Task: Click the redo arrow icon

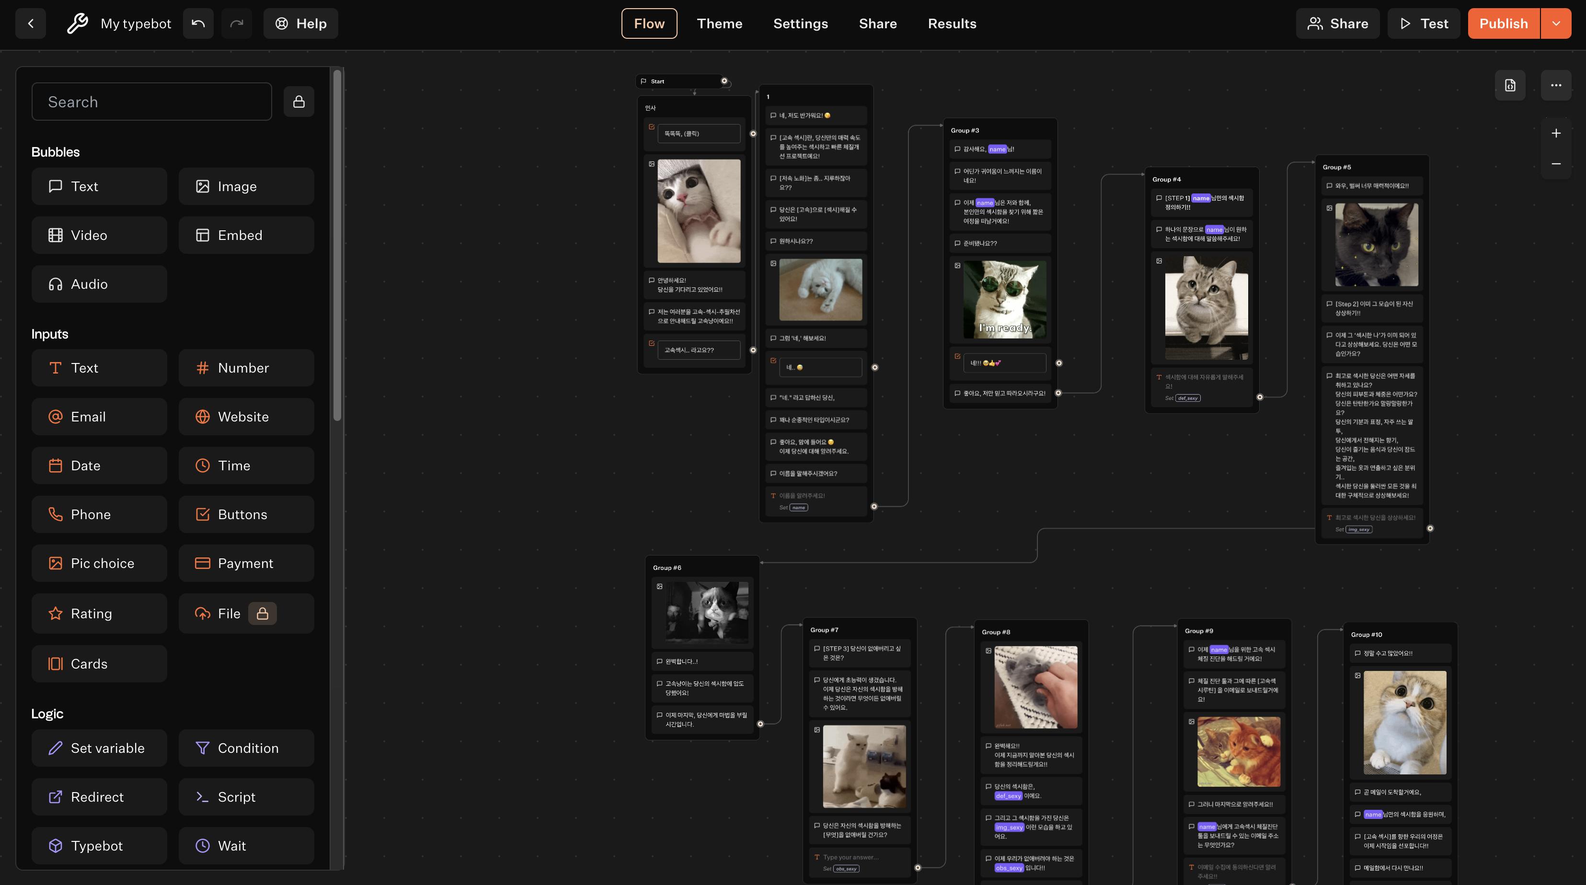Action: point(236,23)
